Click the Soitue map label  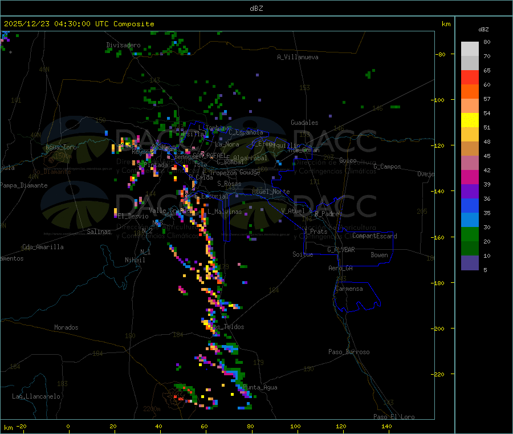click(303, 254)
